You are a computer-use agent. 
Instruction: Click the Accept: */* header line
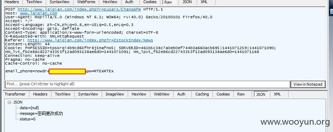pyautogui.click(x=19, y=21)
